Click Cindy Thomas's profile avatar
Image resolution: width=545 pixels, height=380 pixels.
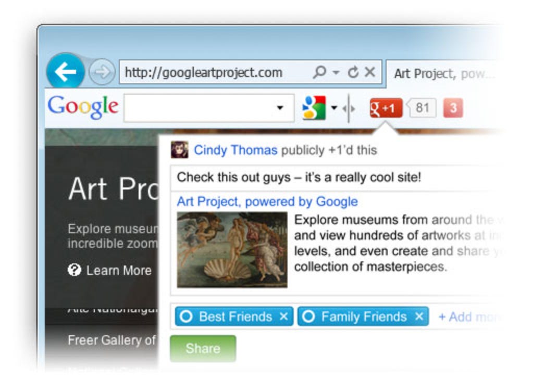[x=179, y=150]
